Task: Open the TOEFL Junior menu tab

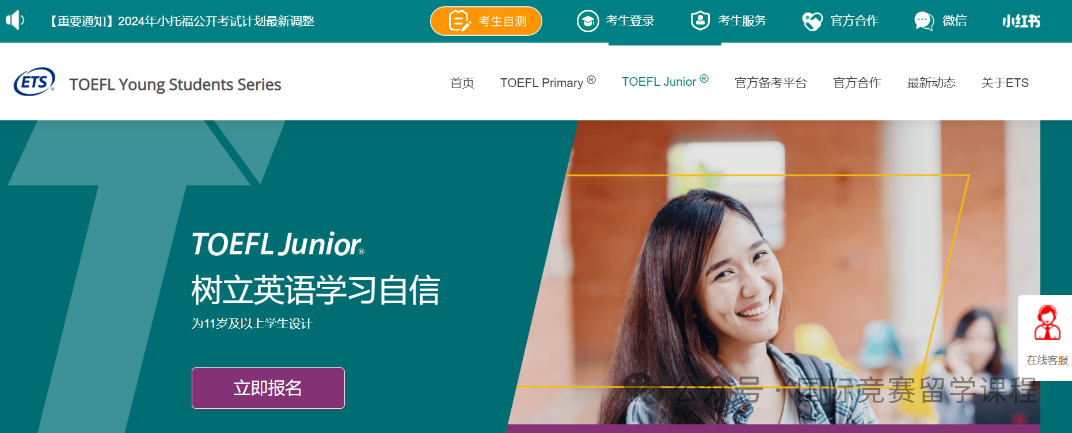Action: click(665, 82)
